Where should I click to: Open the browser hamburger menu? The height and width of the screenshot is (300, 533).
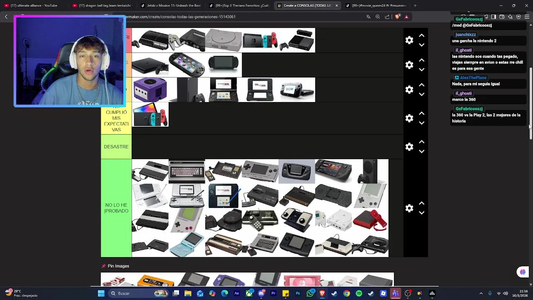coord(527,17)
